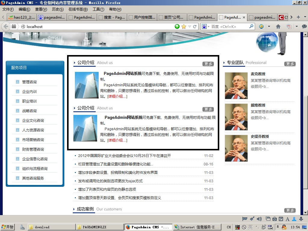This screenshot has width=308, height=231.
Task: Click the scrollbar up arrow
Action: point(305,35)
